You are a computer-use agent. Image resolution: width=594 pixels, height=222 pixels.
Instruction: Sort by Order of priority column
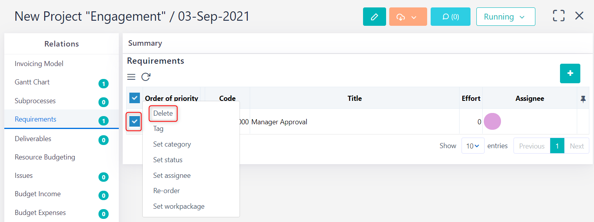(172, 98)
